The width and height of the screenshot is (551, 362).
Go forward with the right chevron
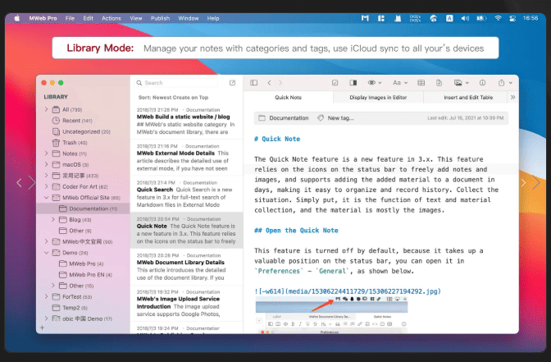click(x=280, y=83)
